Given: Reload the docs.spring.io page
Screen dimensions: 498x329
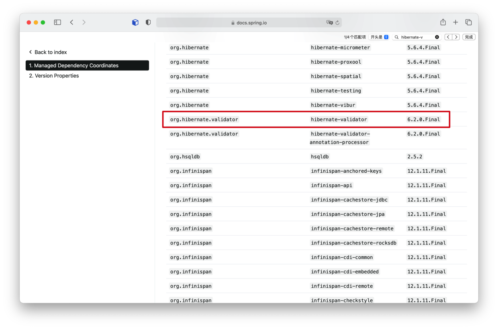Looking at the screenshot, I should click(x=337, y=22).
